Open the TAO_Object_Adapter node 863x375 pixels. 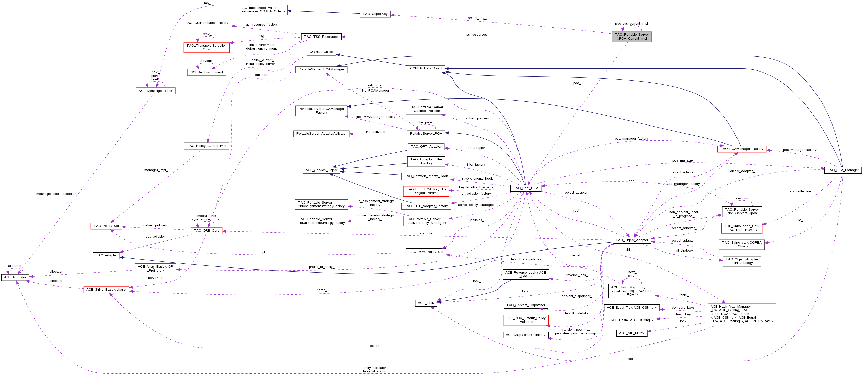[632, 240]
